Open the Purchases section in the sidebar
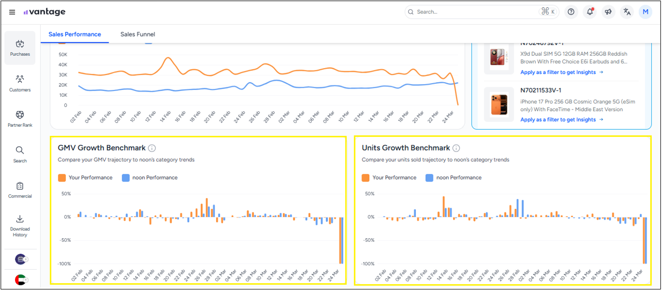662x291 pixels. (x=20, y=48)
